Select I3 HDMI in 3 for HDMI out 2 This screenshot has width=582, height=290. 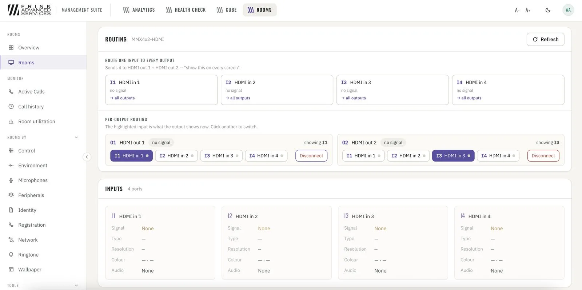tap(453, 156)
